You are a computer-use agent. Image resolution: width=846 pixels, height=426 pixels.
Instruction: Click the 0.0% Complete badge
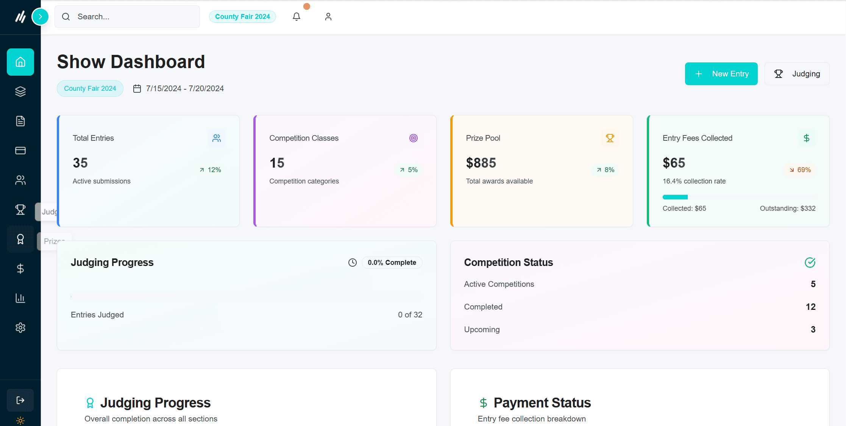[x=392, y=263]
